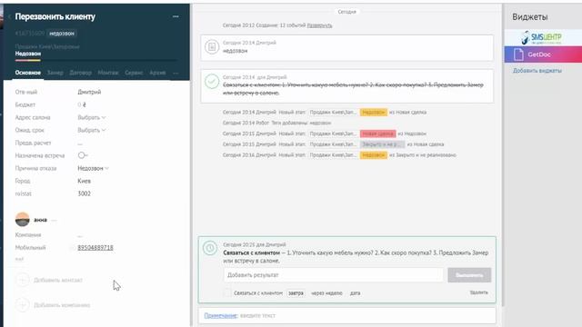Select the через неделю follow-up option
The width and height of the screenshot is (582, 327).
point(326,292)
